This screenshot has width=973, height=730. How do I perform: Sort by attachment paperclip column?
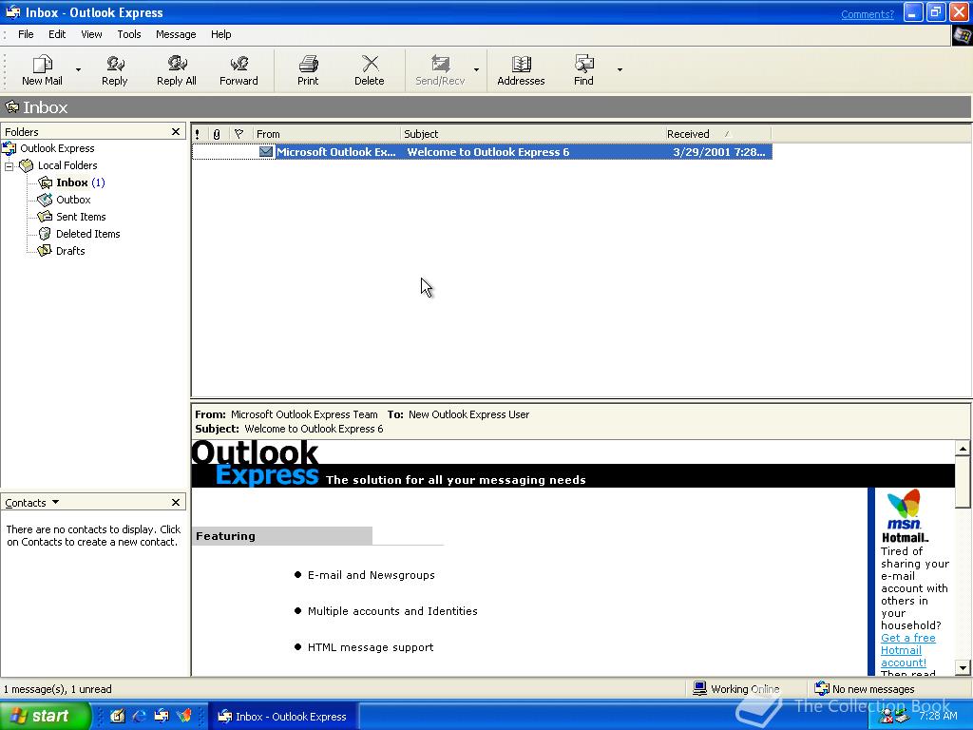click(x=217, y=134)
